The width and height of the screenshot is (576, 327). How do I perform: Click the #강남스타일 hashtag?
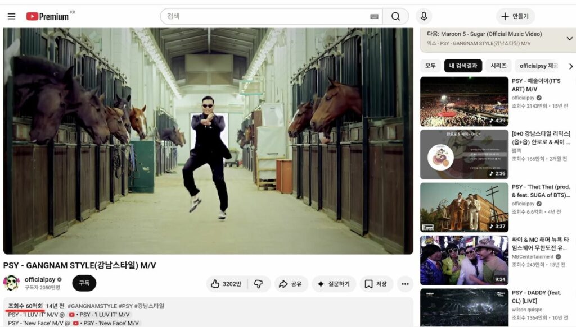click(149, 306)
